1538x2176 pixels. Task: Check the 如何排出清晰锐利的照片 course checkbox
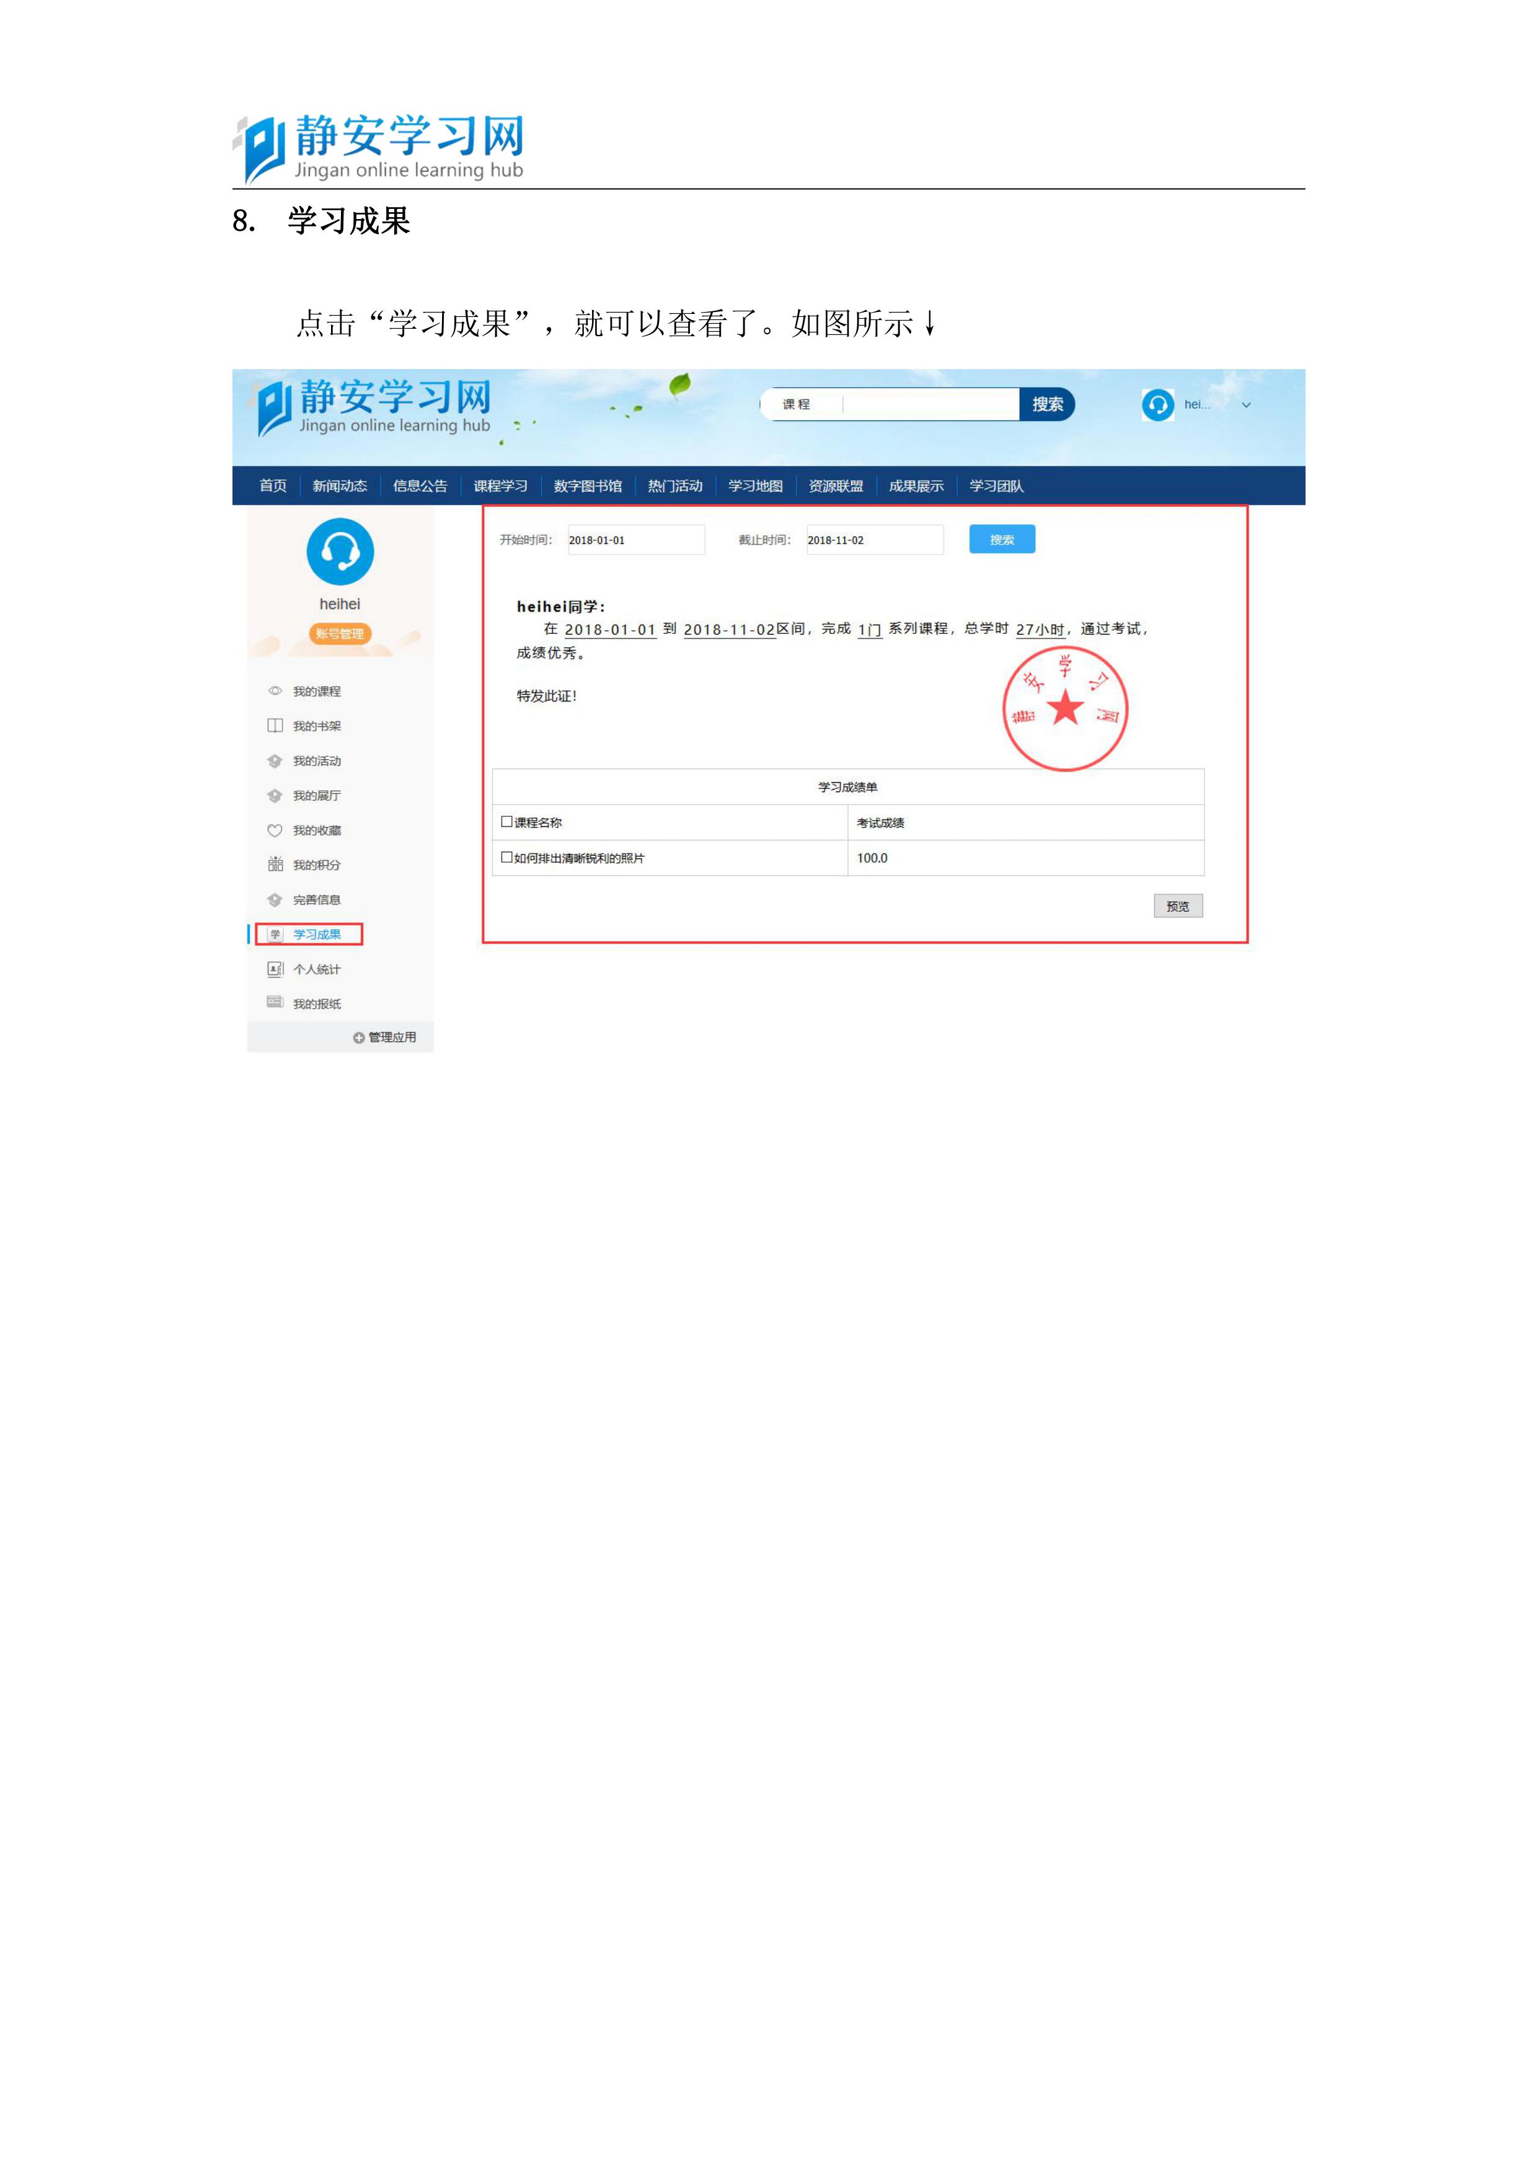click(506, 857)
